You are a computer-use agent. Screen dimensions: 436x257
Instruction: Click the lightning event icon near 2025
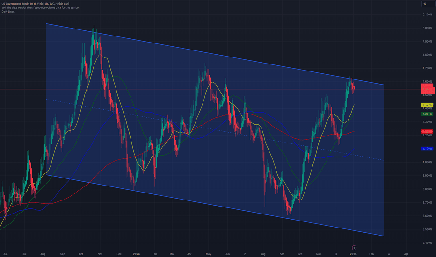click(x=354, y=248)
